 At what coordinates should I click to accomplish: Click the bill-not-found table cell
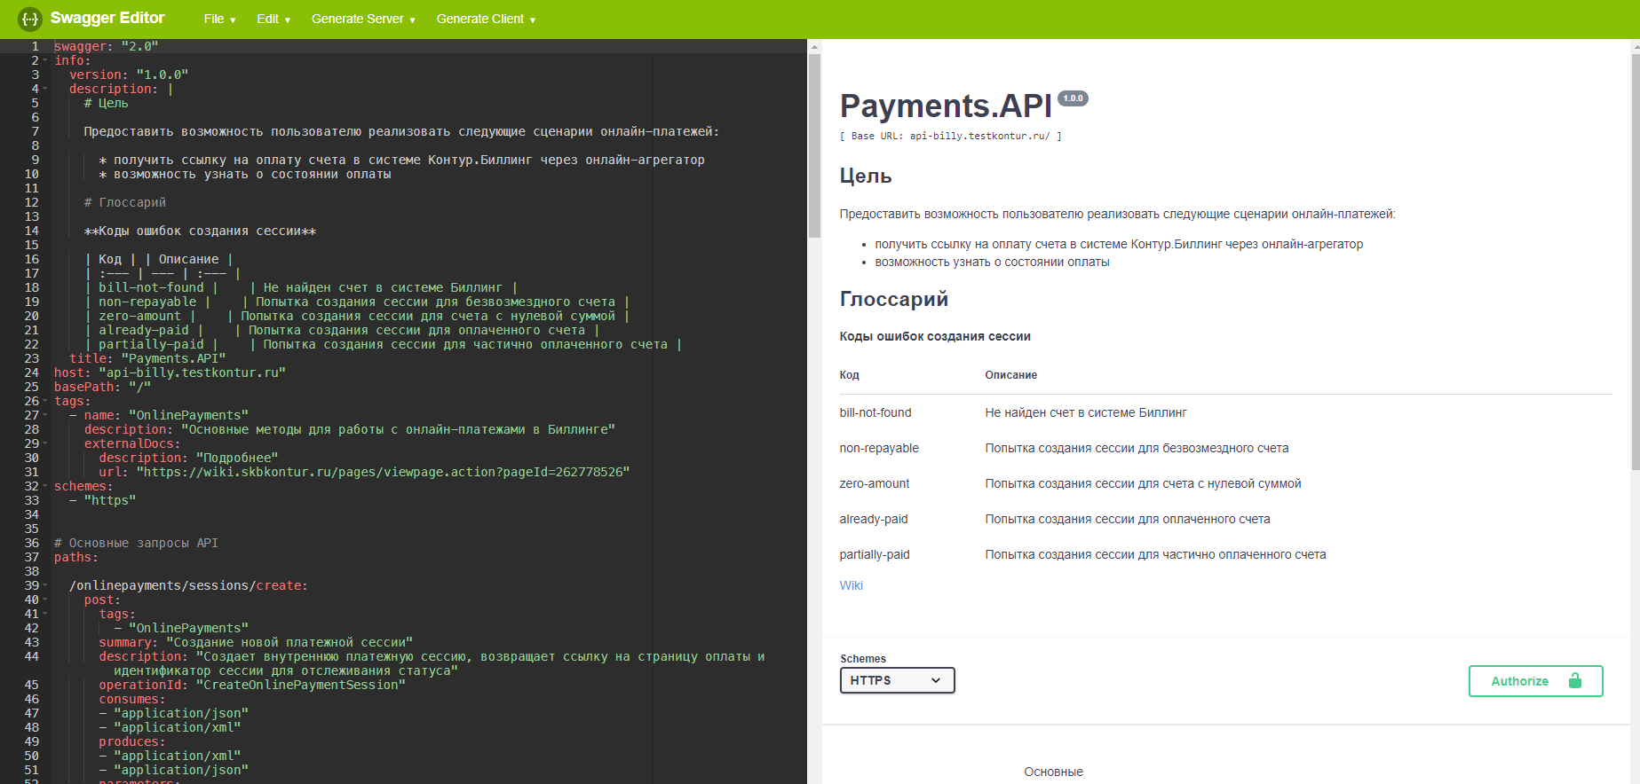[x=875, y=412]
